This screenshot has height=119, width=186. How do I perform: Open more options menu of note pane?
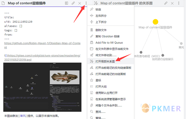86,3
